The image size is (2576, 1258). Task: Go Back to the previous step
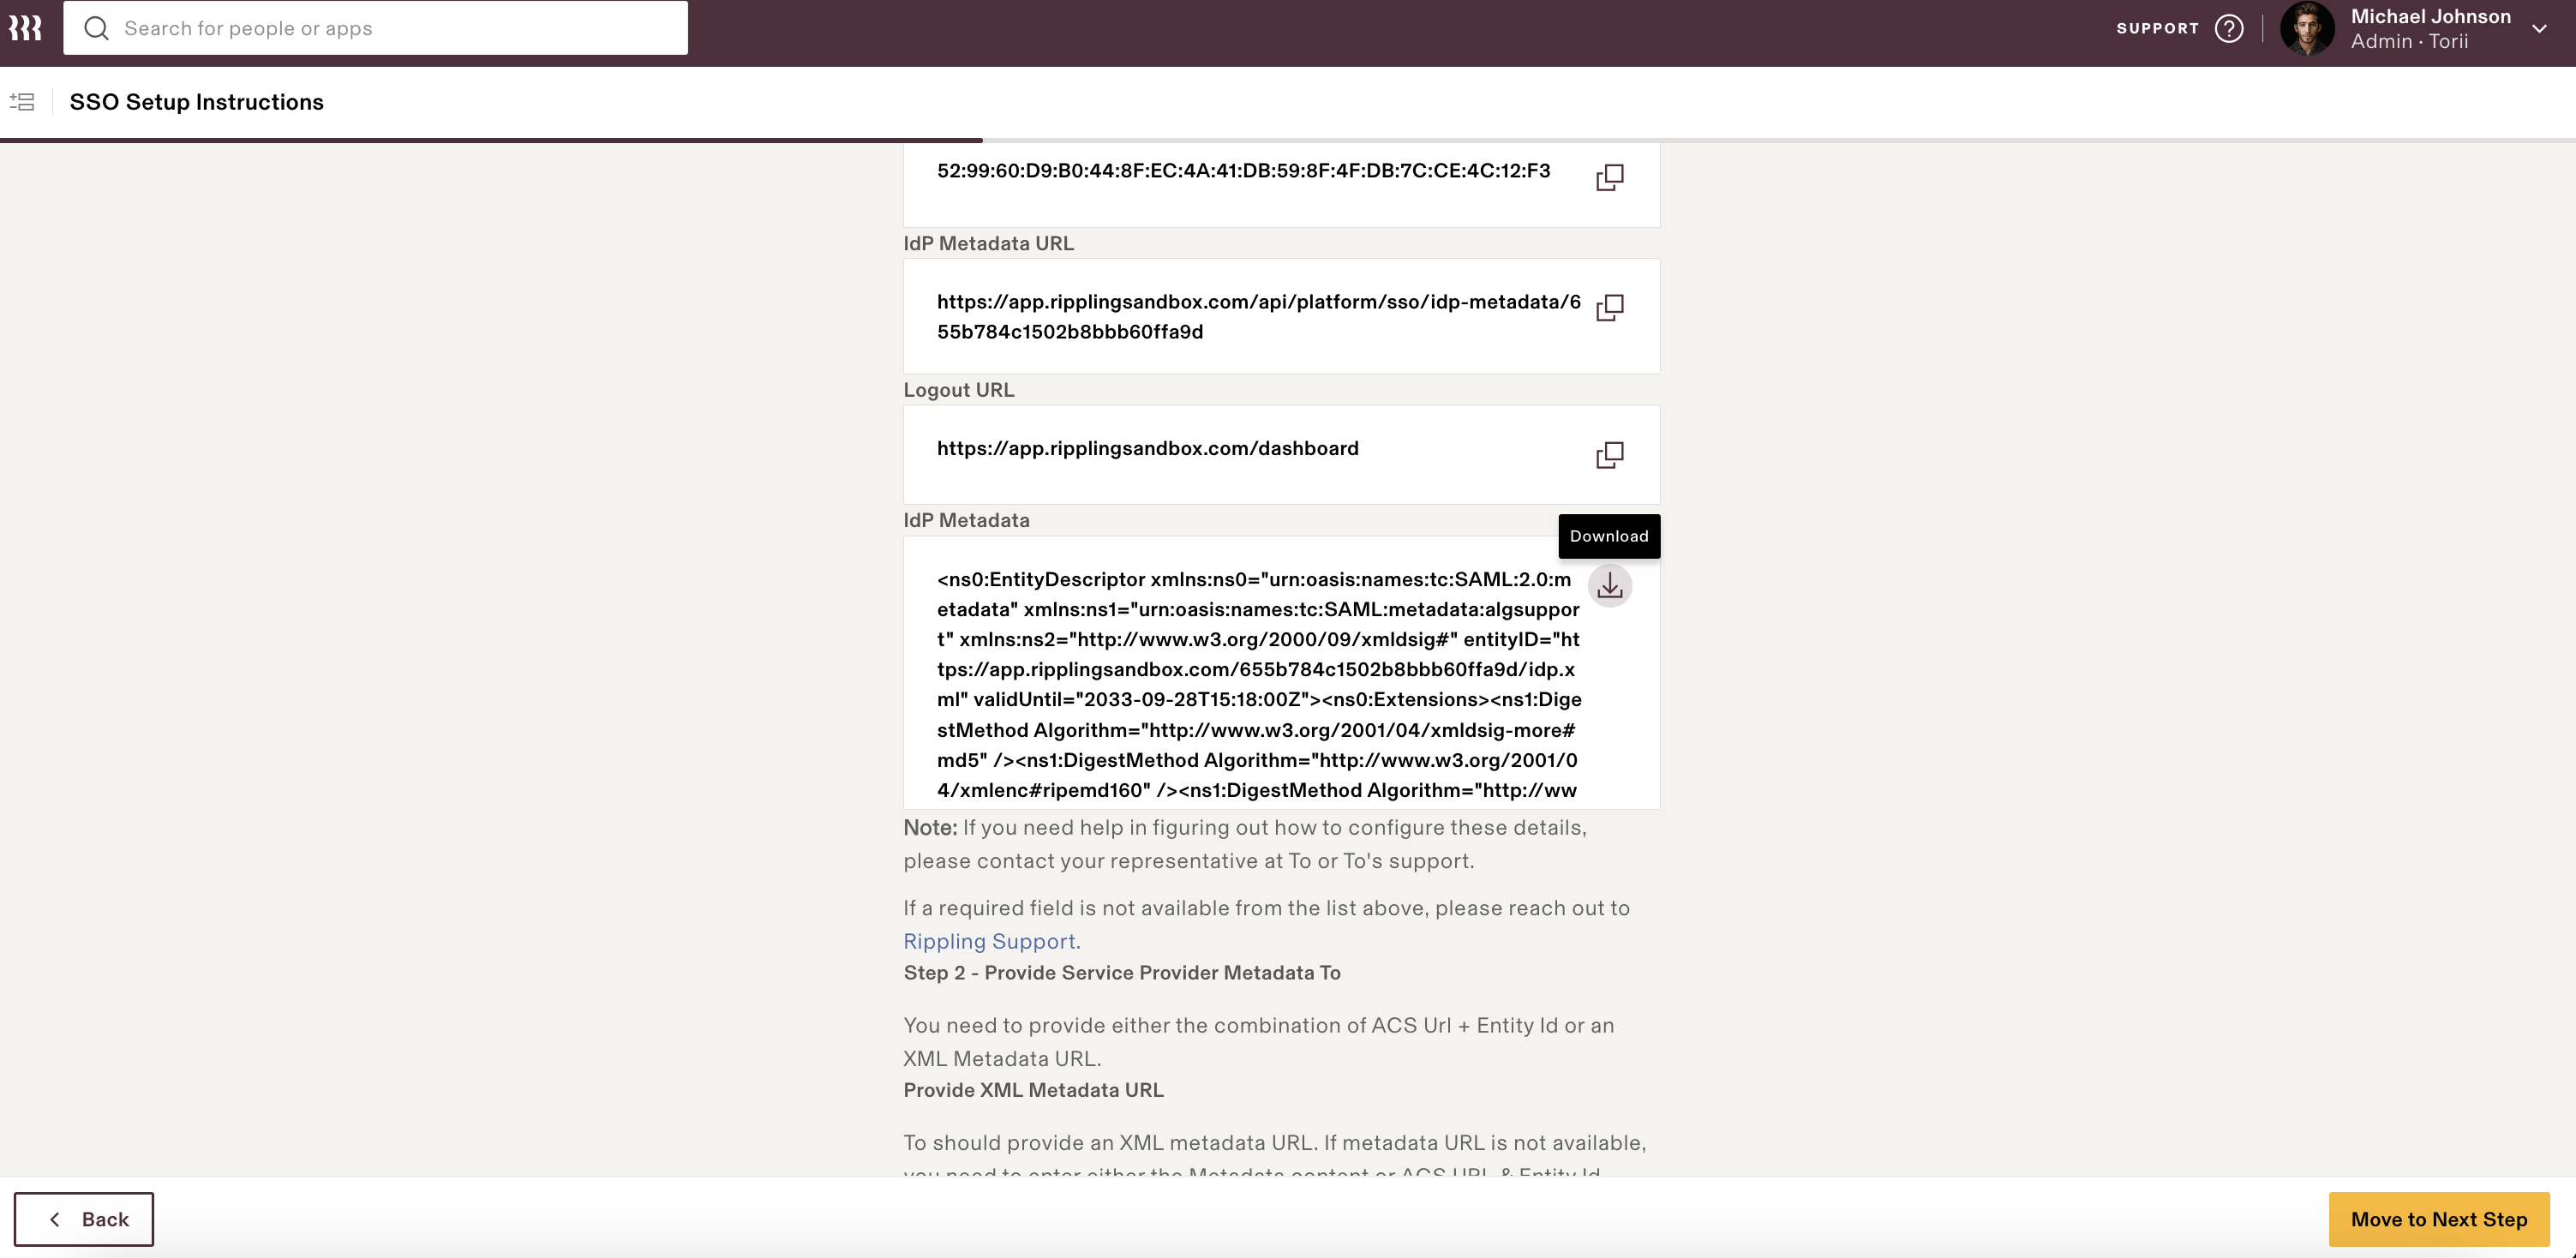click(84, 1219)
